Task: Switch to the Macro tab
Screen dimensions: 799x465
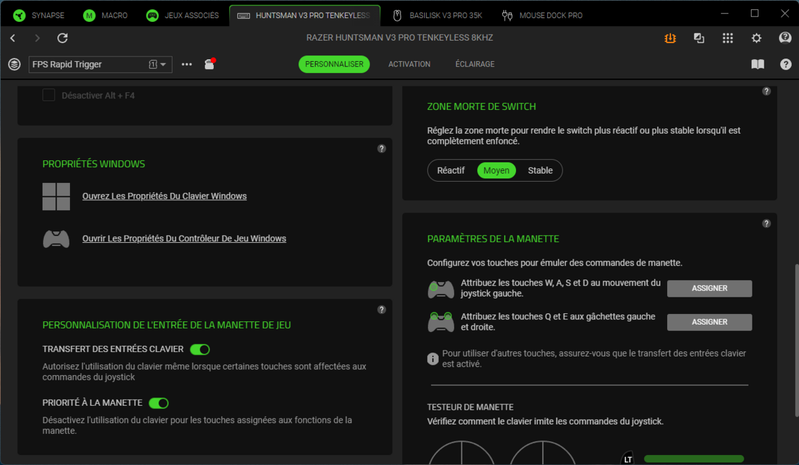Action: pyautogui.click(x=106, y=15)
